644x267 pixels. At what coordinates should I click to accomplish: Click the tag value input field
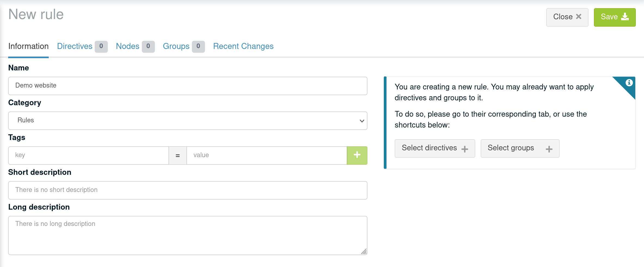click(266, 155)
